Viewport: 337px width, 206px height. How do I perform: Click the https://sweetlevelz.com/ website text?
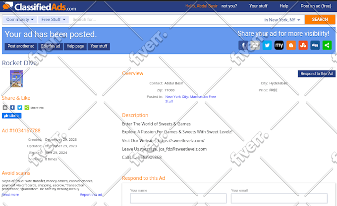(x=181, y=141)
